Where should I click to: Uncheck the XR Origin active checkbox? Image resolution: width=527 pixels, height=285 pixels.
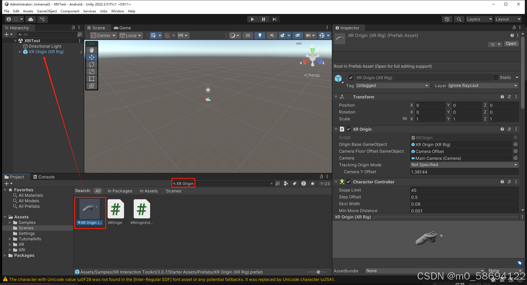(x=348, y=129)
